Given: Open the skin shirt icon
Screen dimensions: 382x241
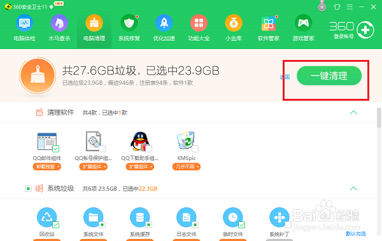Looking at the screenshot, I should click(337, 6).
